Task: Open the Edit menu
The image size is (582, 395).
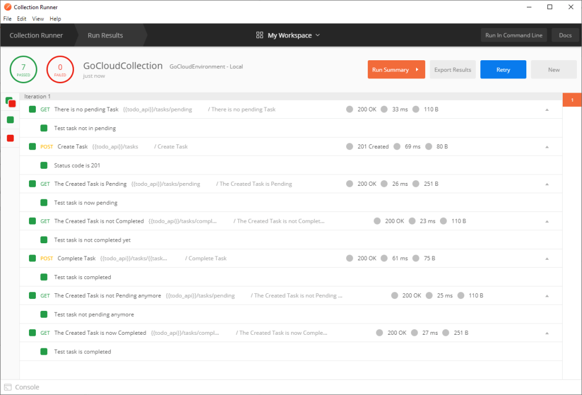Action: tap(22, 19)
